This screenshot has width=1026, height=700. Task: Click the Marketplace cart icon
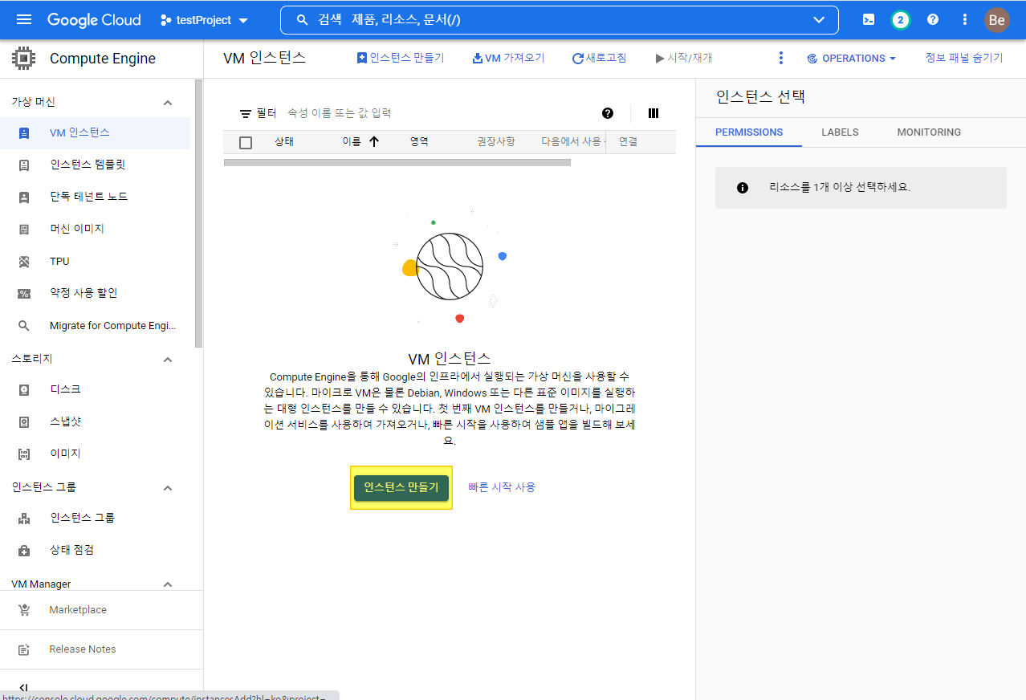[24, 610]
